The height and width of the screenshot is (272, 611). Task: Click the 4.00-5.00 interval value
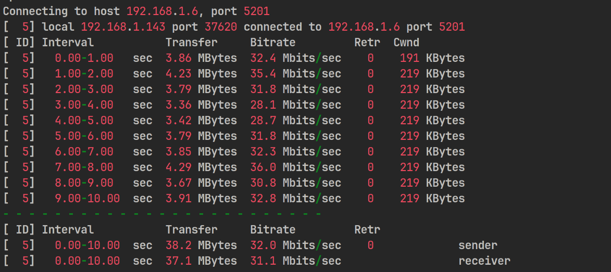click(x=84, y=120)
